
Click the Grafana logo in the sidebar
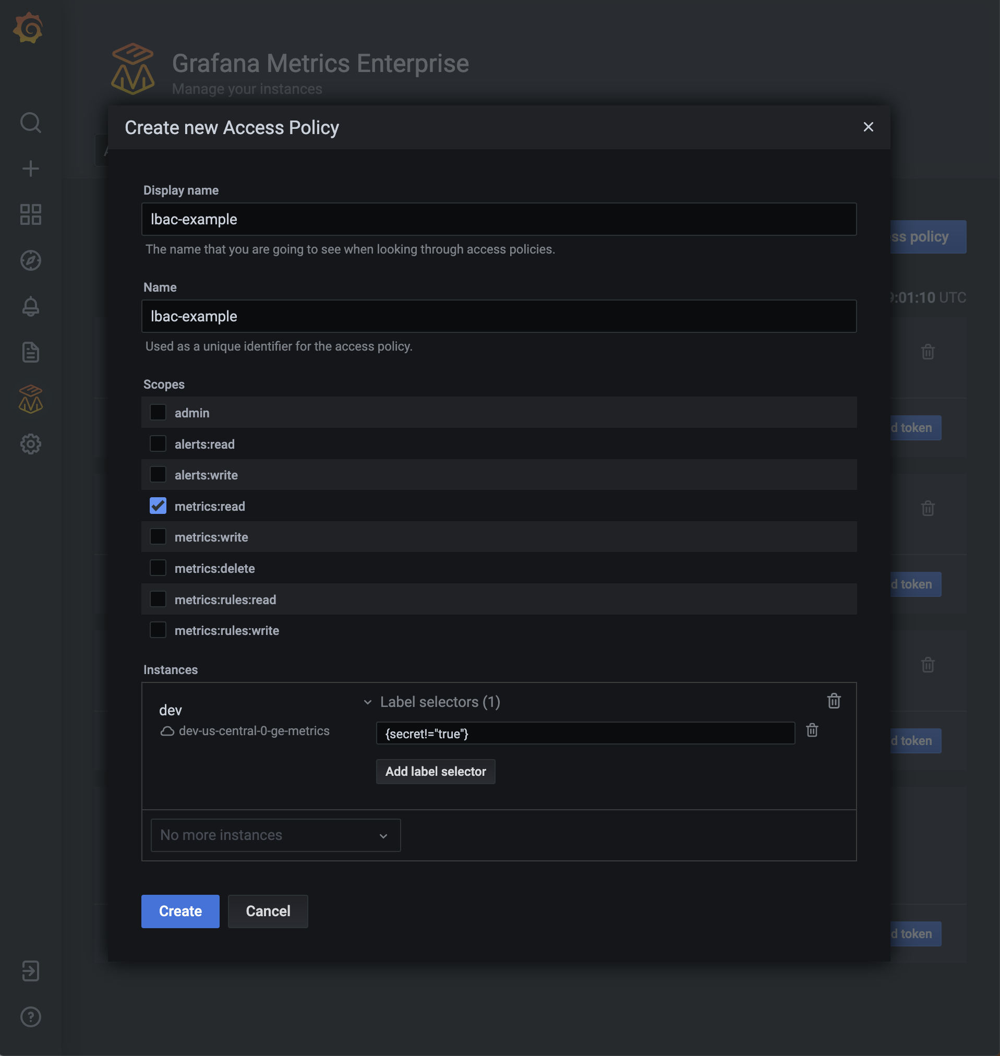30,28
